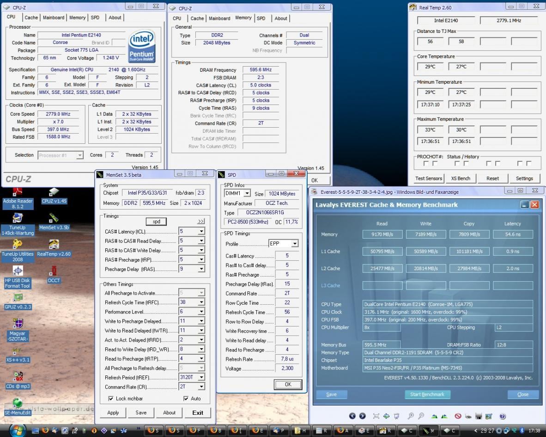Open TuneUp Utilities 2008 desktop icon
The image size is (546, 437).
click(x=18, y=251)
